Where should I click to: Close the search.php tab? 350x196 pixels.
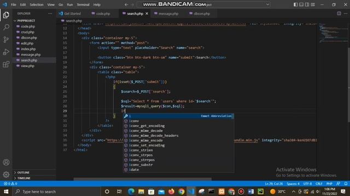point(147,14)
